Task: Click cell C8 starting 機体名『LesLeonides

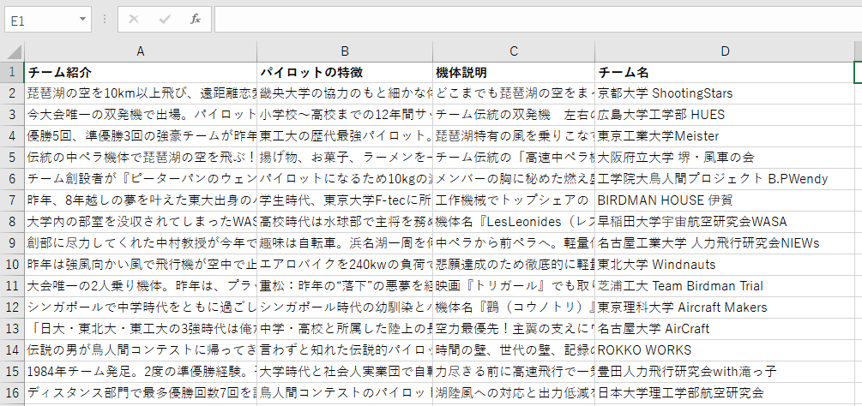Action: click(x=514, y=222)
